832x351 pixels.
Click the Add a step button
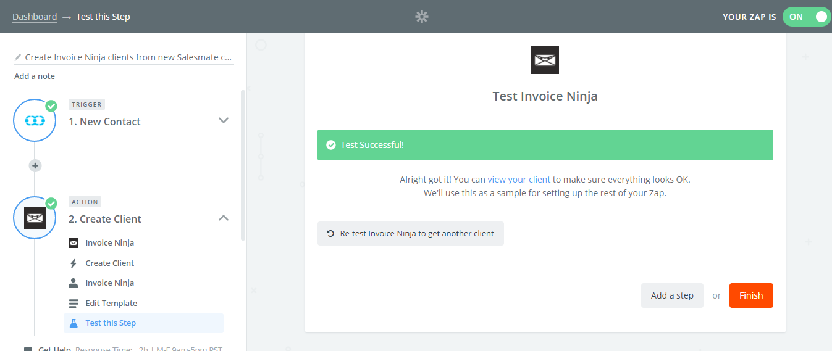(672, 295)
